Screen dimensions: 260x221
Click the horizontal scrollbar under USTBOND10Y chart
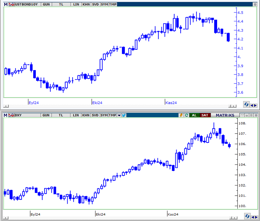(x=118, y=106)
